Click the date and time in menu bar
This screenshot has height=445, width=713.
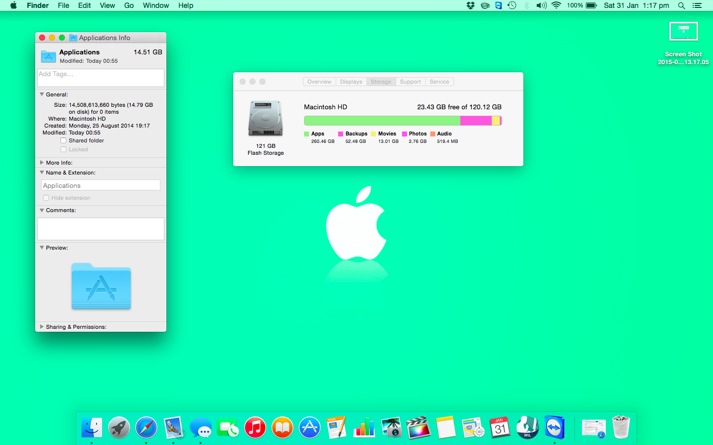pos(636,5)
